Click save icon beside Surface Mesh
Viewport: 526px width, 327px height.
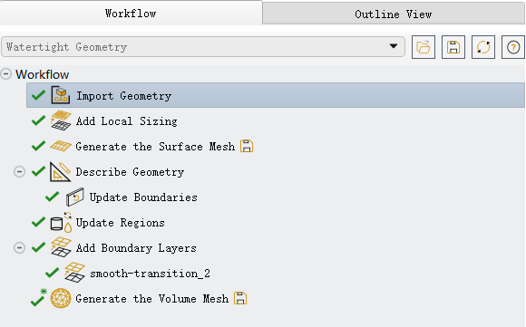point(247,146)
